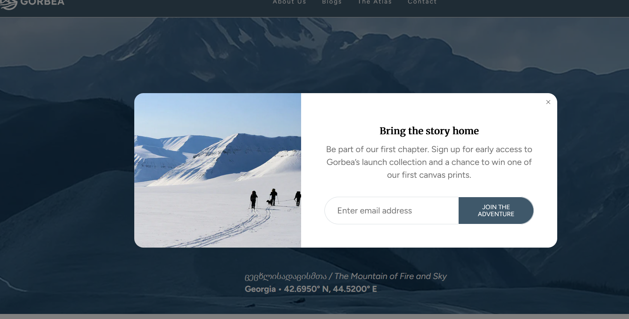
Task: Focus the Enter email address field
Action: coord(391,210)
